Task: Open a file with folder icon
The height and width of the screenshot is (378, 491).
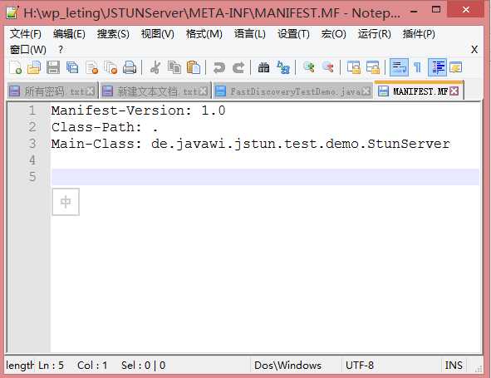Action: (x=34, y=67)
